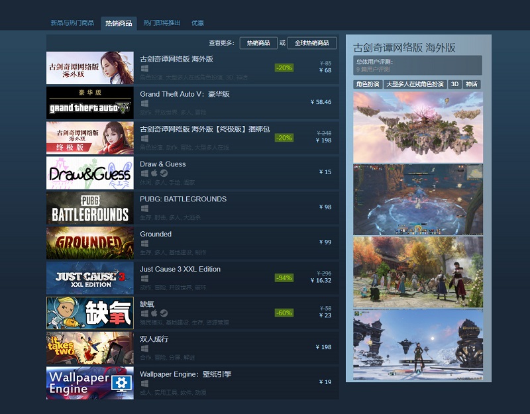View combat gameplay screenshot in preview panel
530x414 pixels.
tap(418, 200)
